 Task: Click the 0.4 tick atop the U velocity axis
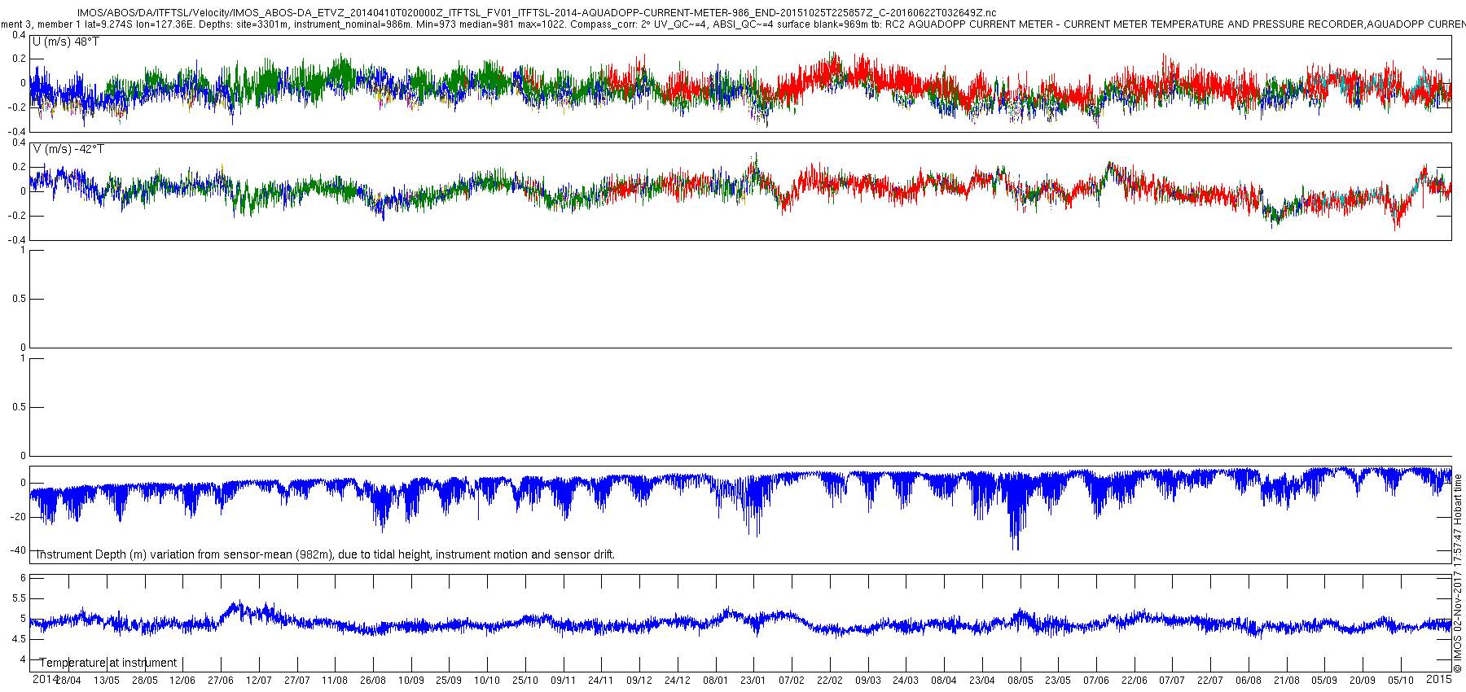(19, 35)
